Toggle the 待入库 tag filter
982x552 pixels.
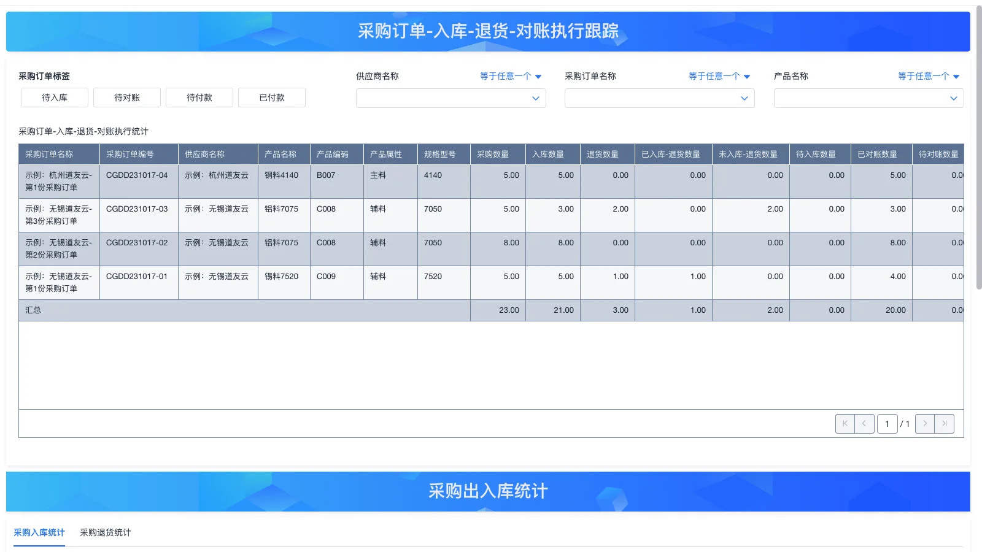(55, 98)
